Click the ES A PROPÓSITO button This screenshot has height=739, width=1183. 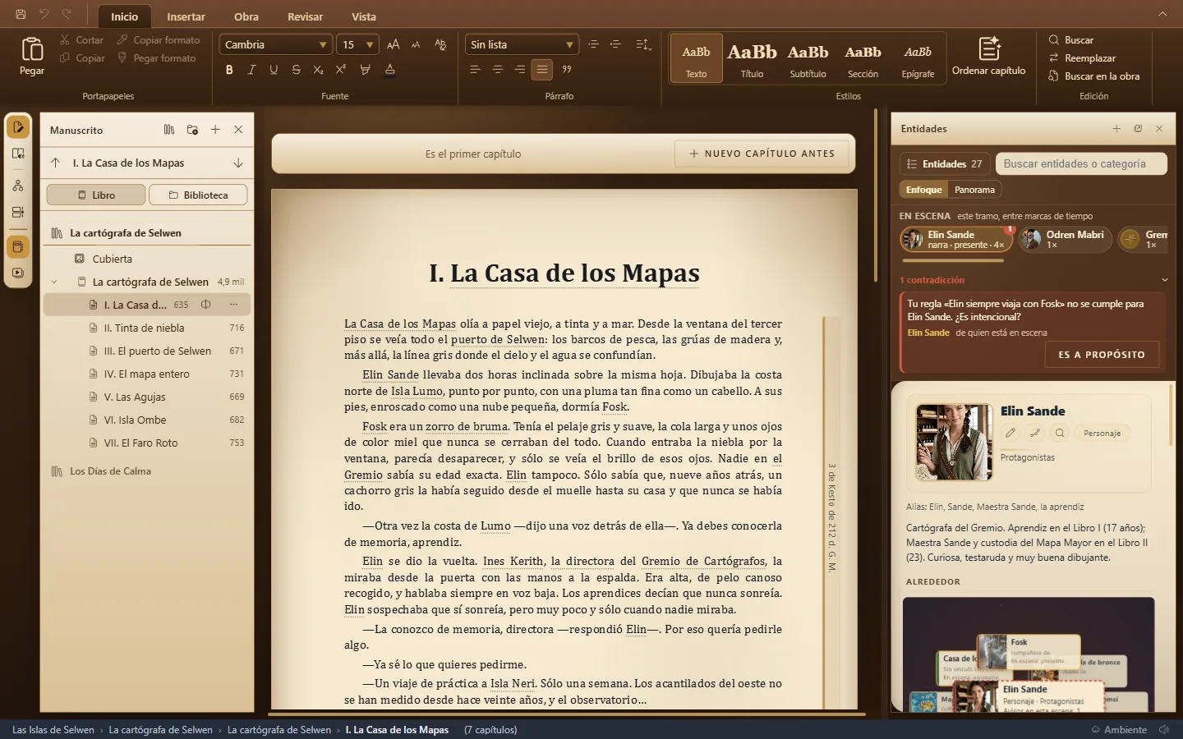coord(1101,355)
